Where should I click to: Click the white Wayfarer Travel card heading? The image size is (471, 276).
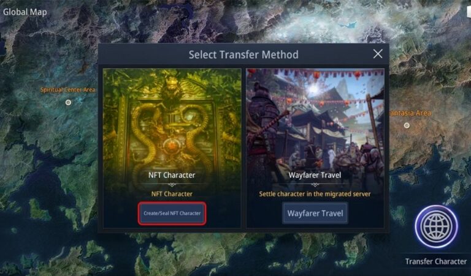coord(315,175)
